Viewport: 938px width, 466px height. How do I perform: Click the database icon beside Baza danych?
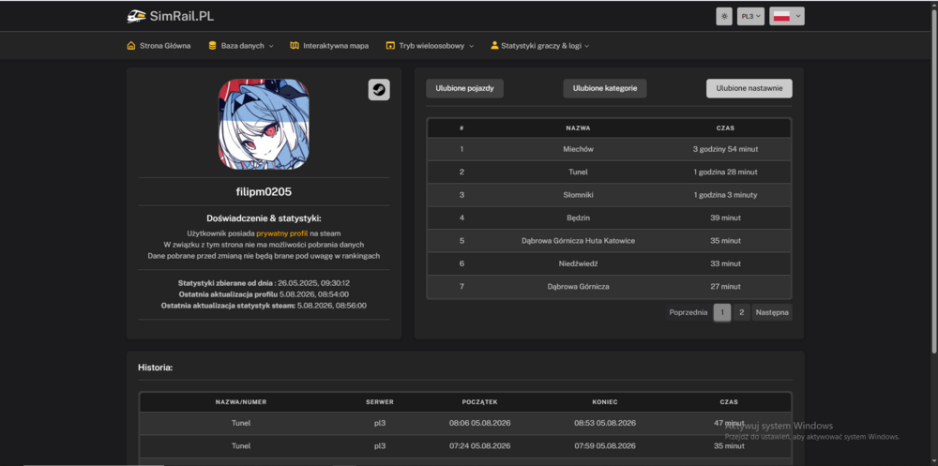212,45
